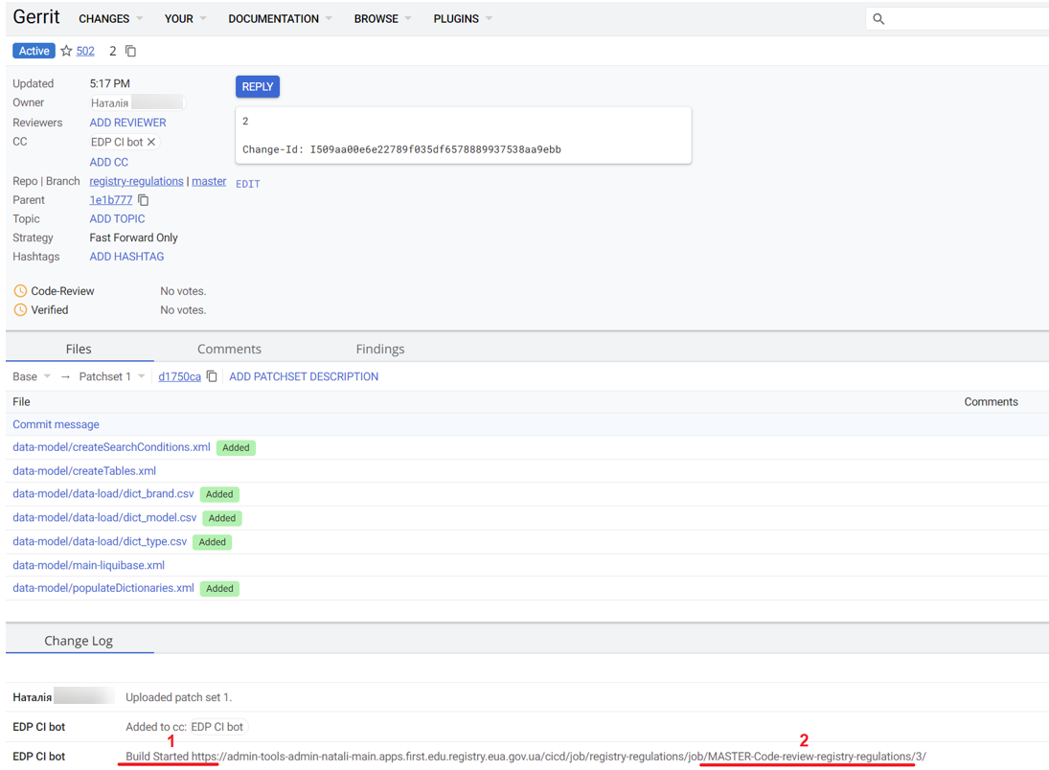Switch to the Findings tab

coord(380,349)
